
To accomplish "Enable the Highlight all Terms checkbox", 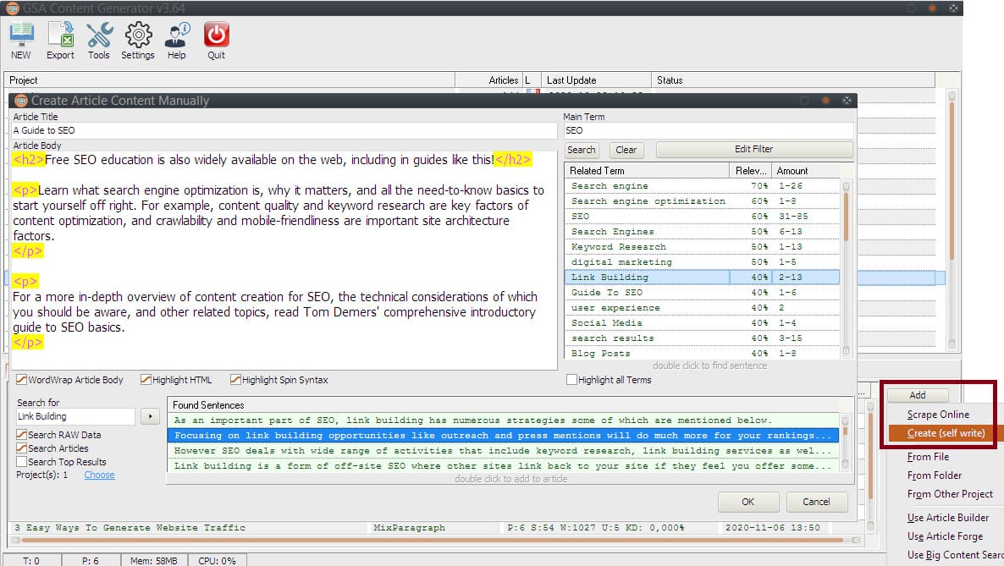I will pyautogui.click(x=572, y=380).
